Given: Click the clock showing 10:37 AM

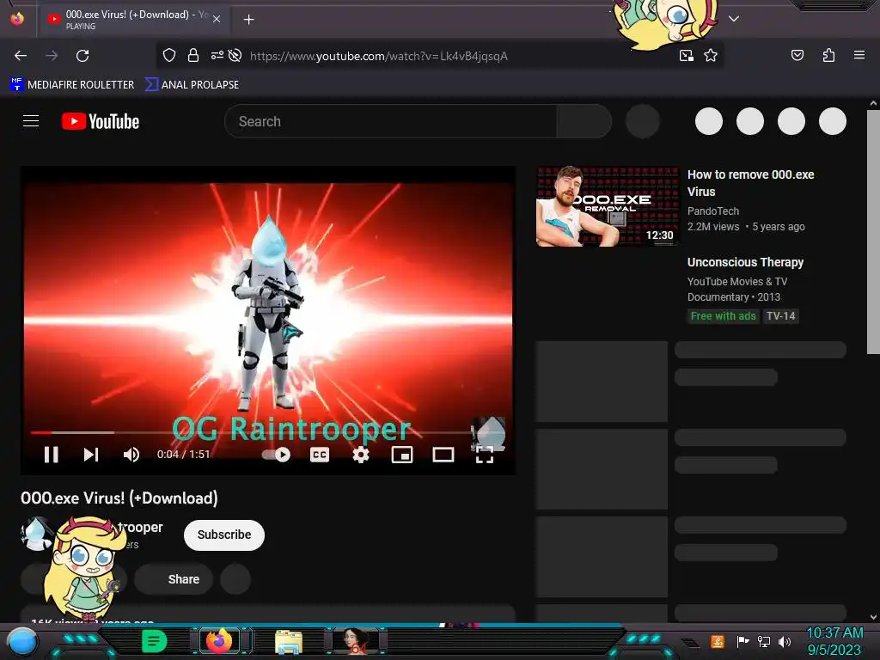Looking at the screenshot, I should 834,633.
